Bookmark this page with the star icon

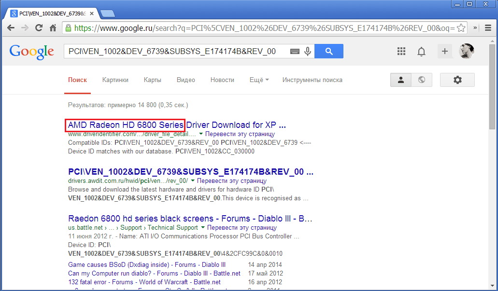pyautogui.click(x=461, y=28)
